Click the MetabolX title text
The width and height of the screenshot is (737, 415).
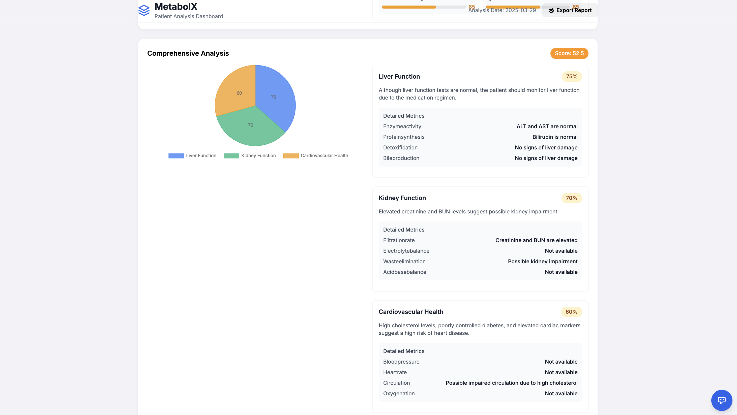point(176,7)
